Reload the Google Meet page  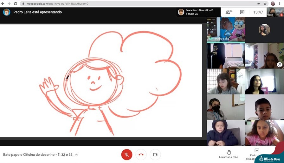(15, 3)
